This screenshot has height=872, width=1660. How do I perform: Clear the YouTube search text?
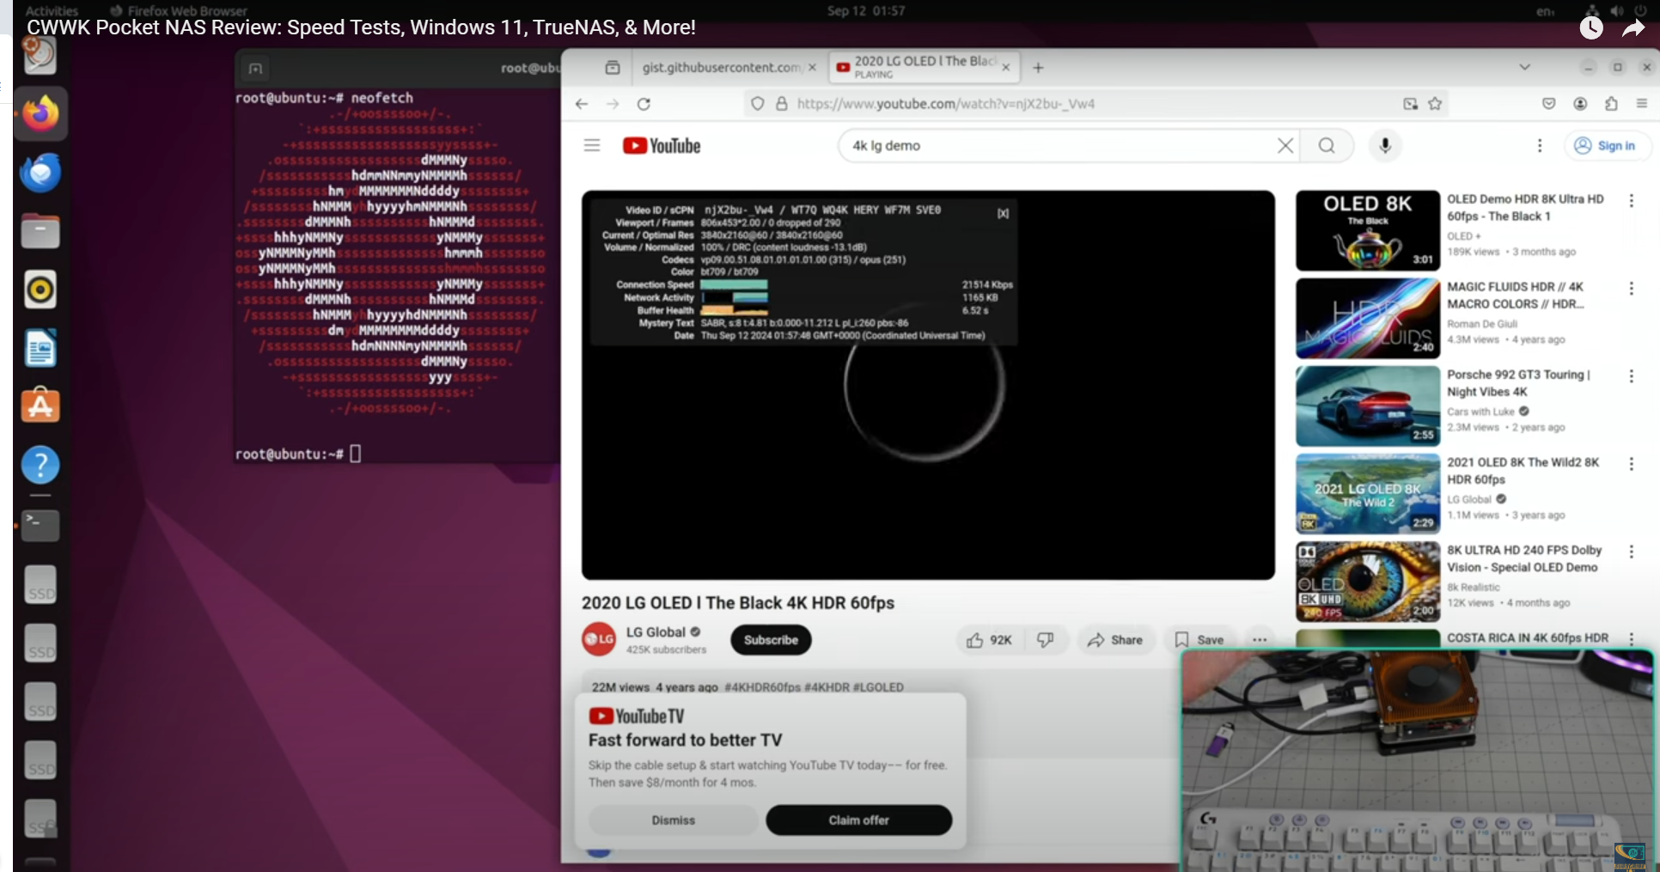click(x=1285, y=145)
